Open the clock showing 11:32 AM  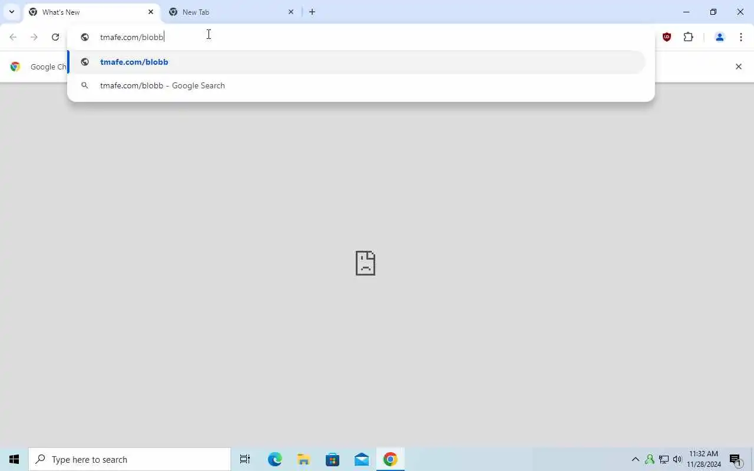[704, 459]
